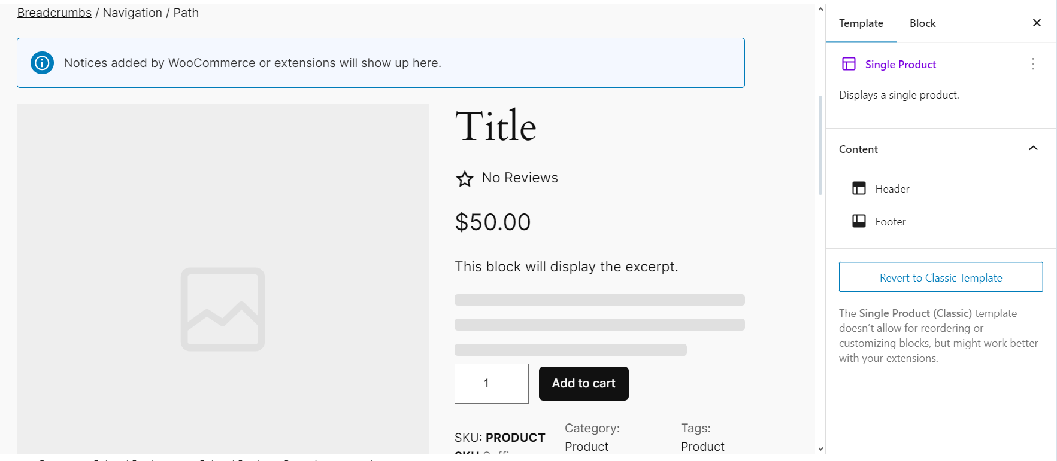Close the settings sidebar with the X icon
The width and height of the screenshot is (1057, 461).
(1037, 23)
